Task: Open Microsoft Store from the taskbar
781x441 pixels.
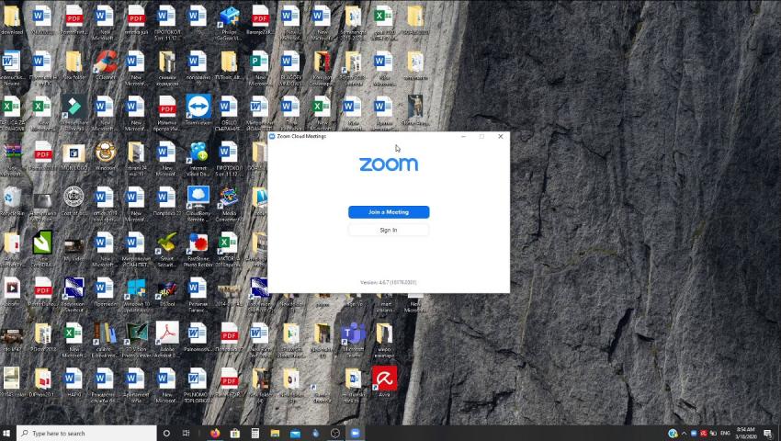Action: (234, 433)
